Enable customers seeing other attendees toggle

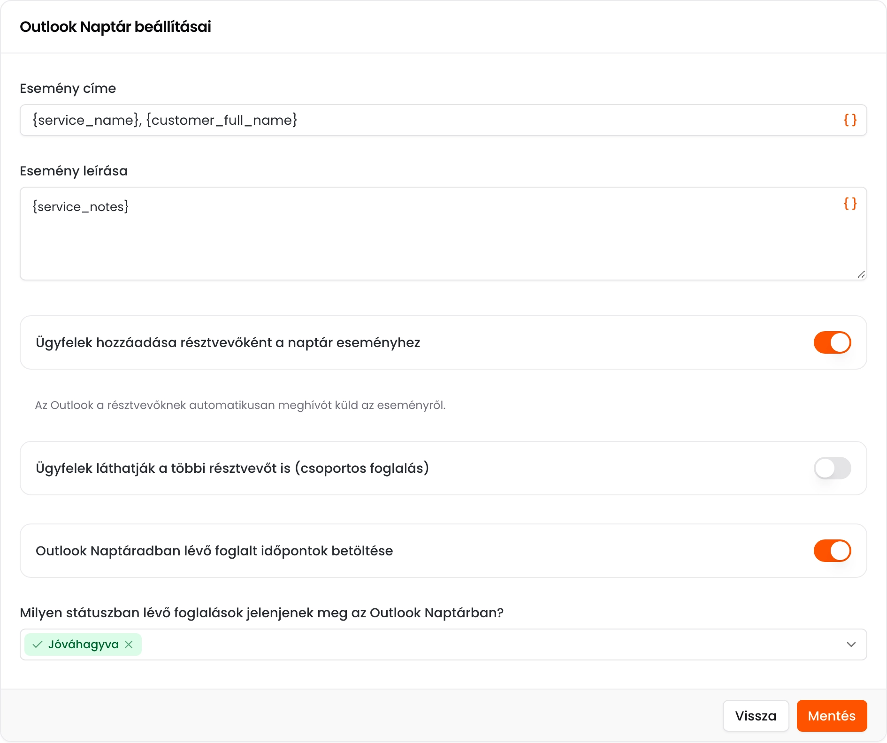(x=832, y=468)
